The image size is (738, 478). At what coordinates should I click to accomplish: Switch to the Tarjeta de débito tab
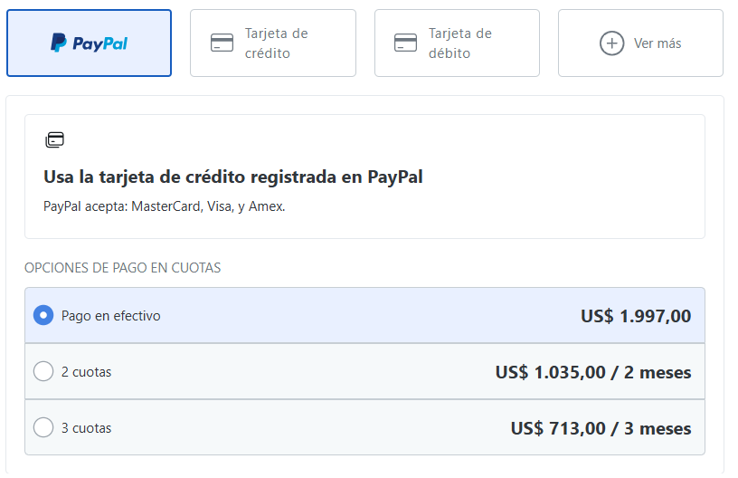(x=457, y=43)
